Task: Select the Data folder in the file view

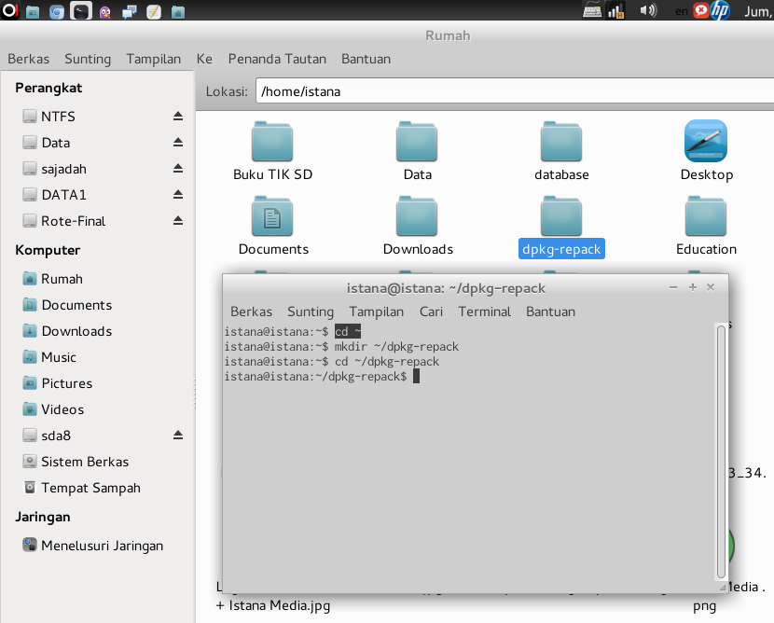Action: 417,151
